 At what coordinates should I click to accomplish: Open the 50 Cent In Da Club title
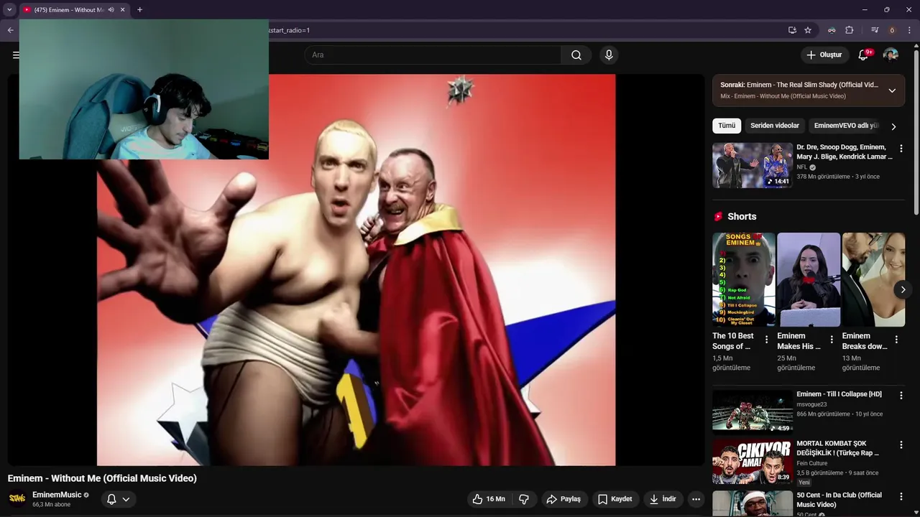coord(839,500)
